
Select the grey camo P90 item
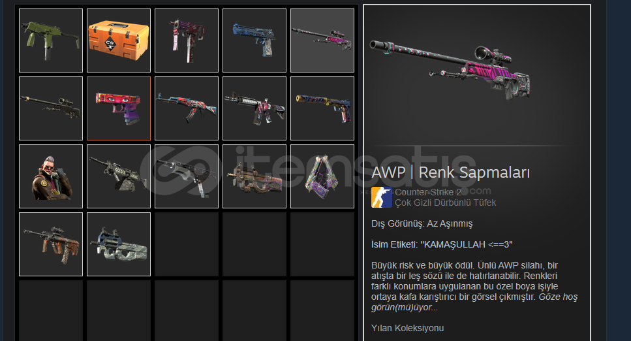click(119, 244)
